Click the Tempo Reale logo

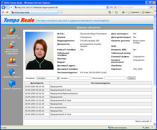(19, 20)
